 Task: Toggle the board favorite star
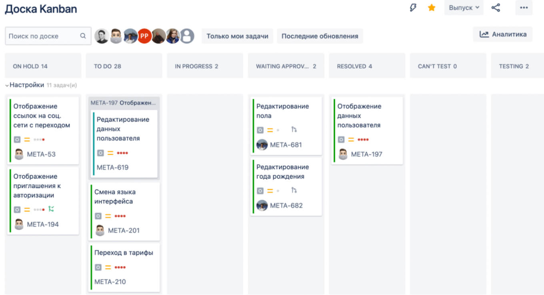click(431, 7)
